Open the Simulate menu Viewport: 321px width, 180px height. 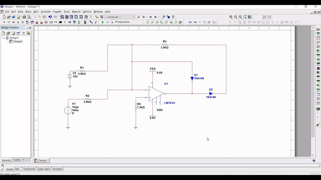point(46,12)
